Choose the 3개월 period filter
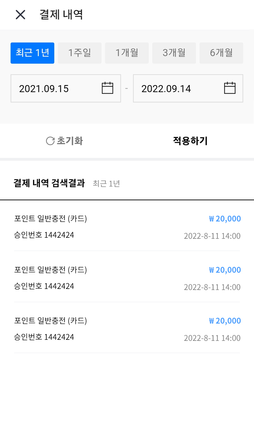This screenshot has height=444, width=254. point(174,53)
